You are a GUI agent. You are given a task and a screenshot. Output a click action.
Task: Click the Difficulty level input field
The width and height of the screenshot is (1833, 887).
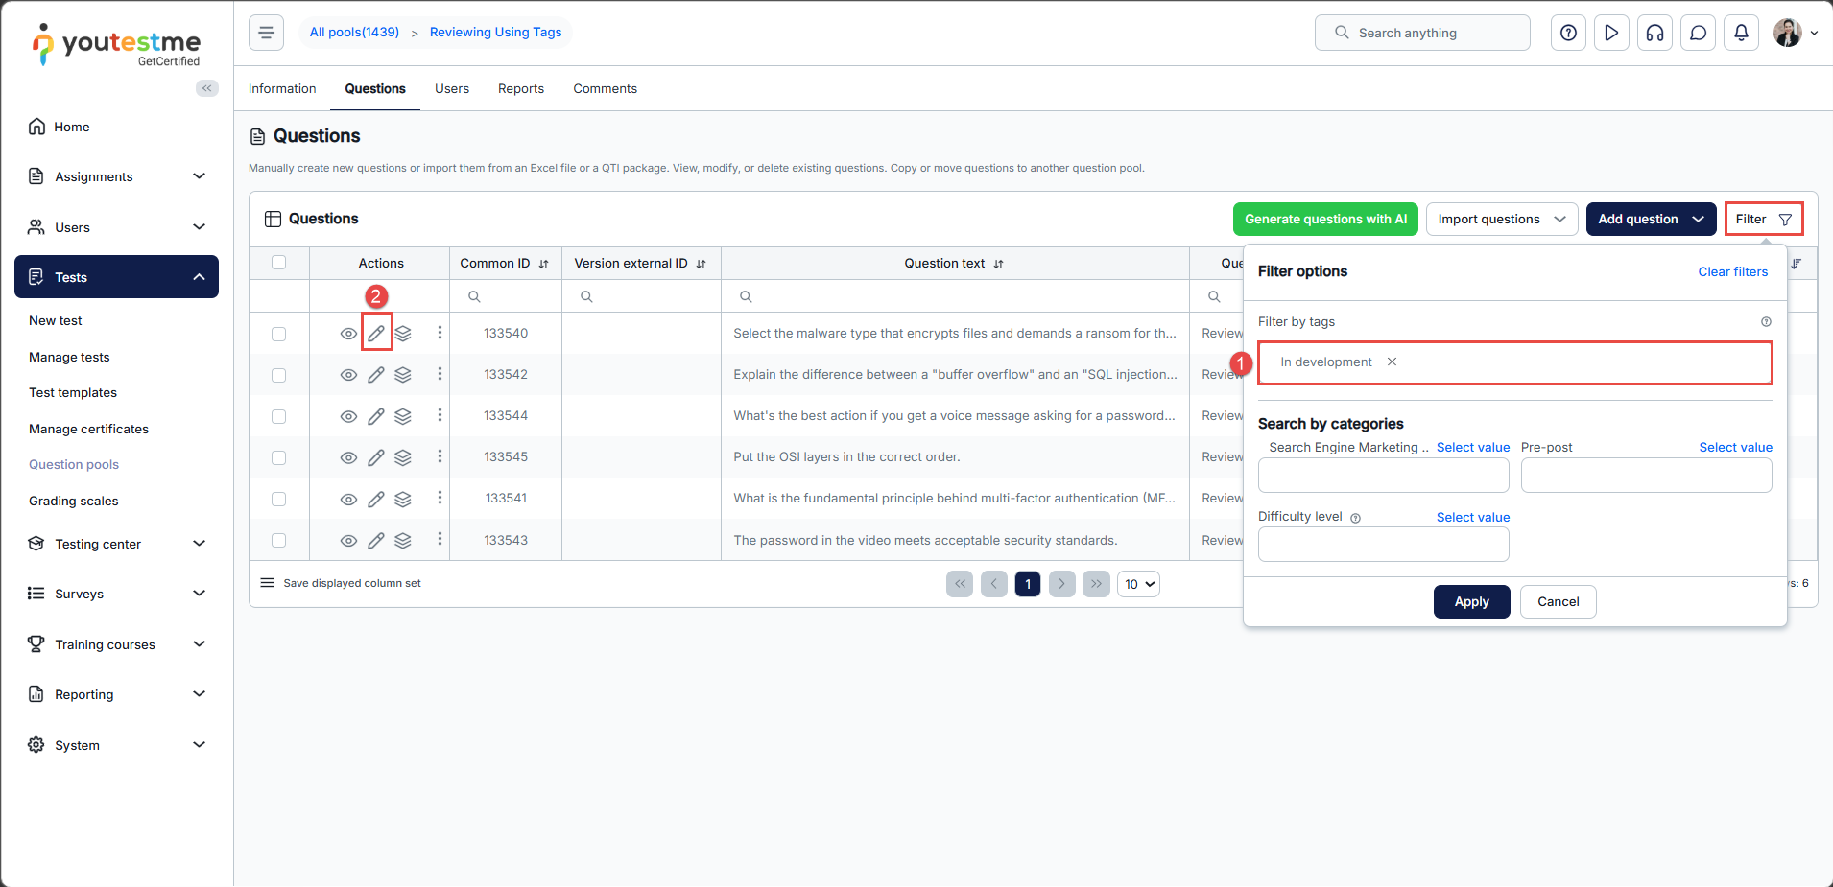tap(1383, 545)
